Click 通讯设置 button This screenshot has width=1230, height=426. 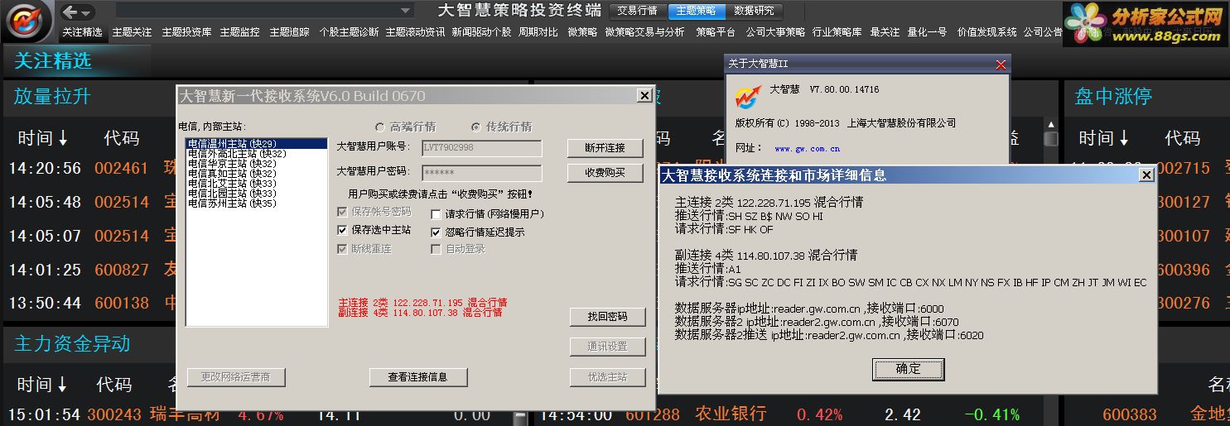coord(607,347)
